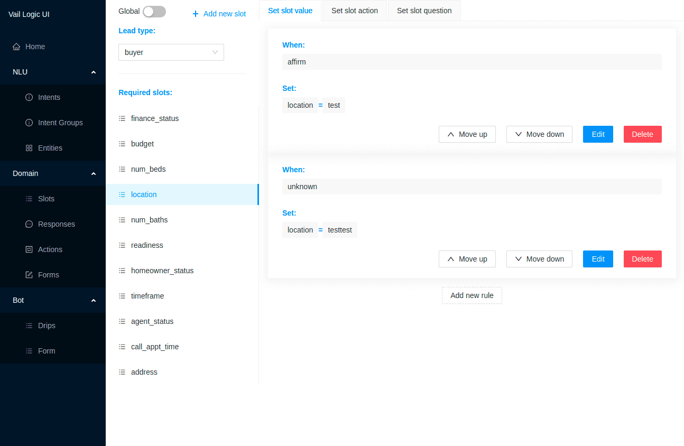Edit the unknown rule
The width and height of the screenshot is (684, 446).
(597, 259)
